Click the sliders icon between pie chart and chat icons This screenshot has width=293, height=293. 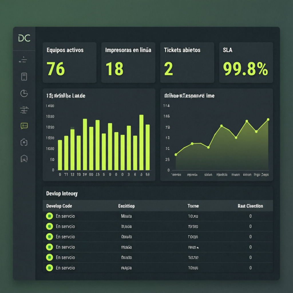[x=24, y=110]
